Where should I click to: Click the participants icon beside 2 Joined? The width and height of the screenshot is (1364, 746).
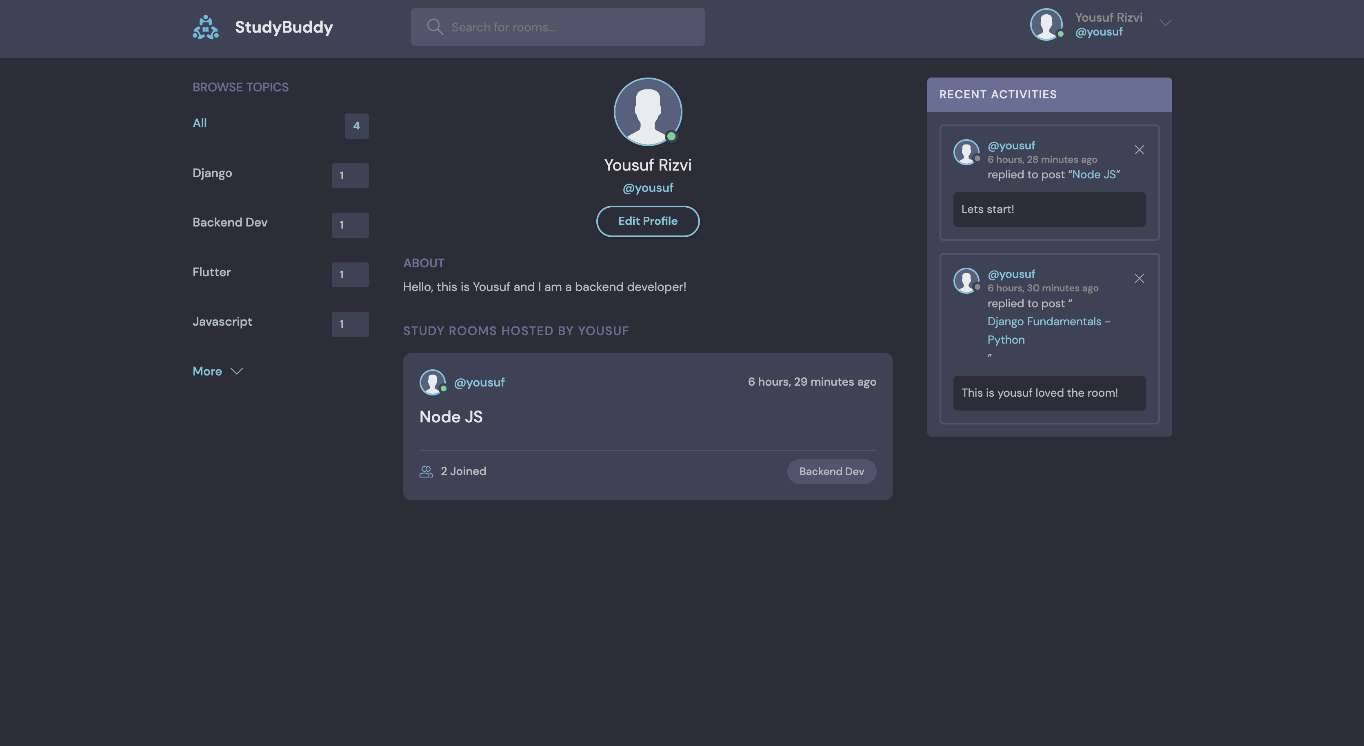(x=426, y=471)
